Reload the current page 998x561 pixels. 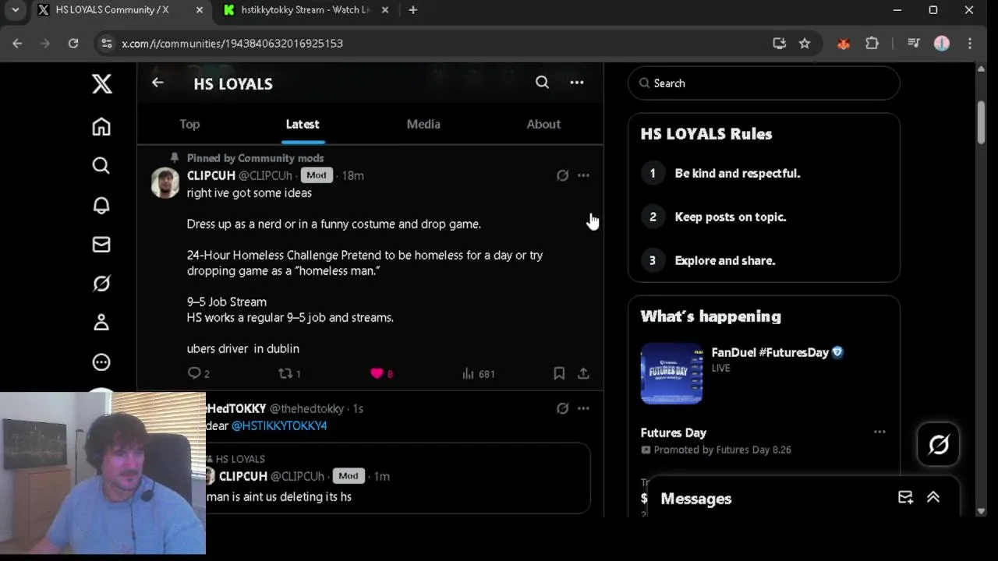[73, 44]
